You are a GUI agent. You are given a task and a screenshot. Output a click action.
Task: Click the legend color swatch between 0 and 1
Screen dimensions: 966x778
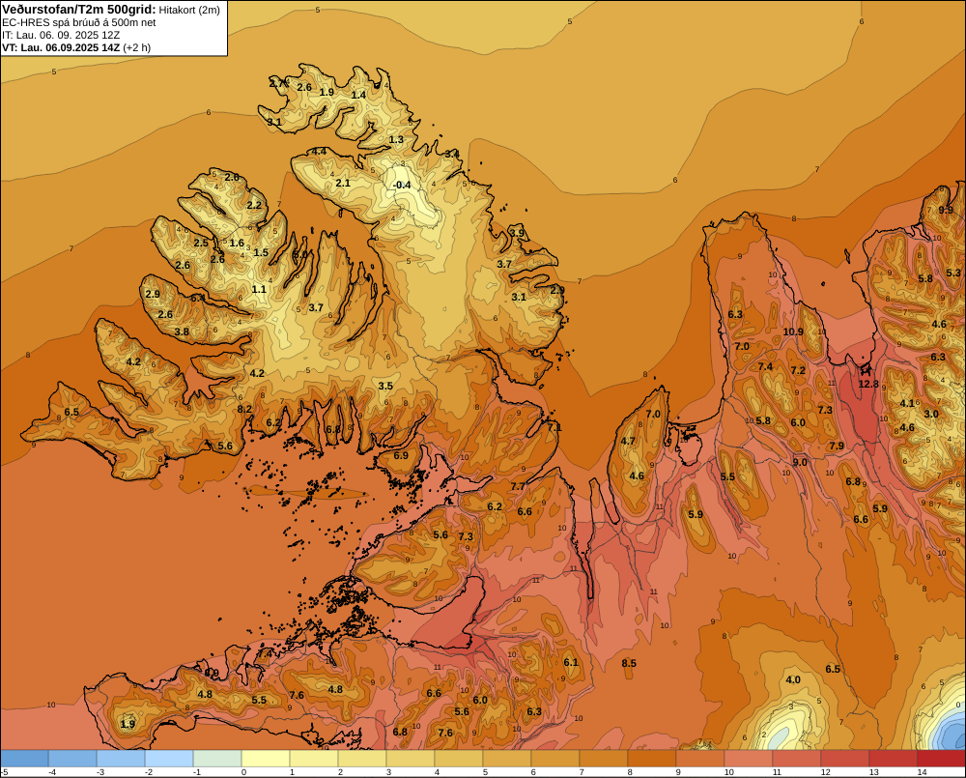[266, 759]
